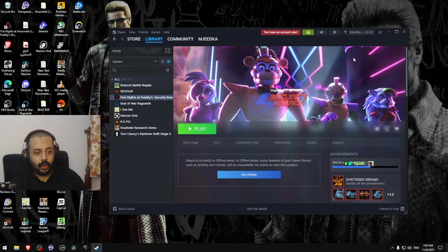
Task: Sort library by recent activity clock icon
Action: click(x=162, y=62)
